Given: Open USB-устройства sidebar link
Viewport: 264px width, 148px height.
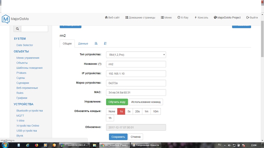Looking at the screenshot, I should (x=26, y=131).
